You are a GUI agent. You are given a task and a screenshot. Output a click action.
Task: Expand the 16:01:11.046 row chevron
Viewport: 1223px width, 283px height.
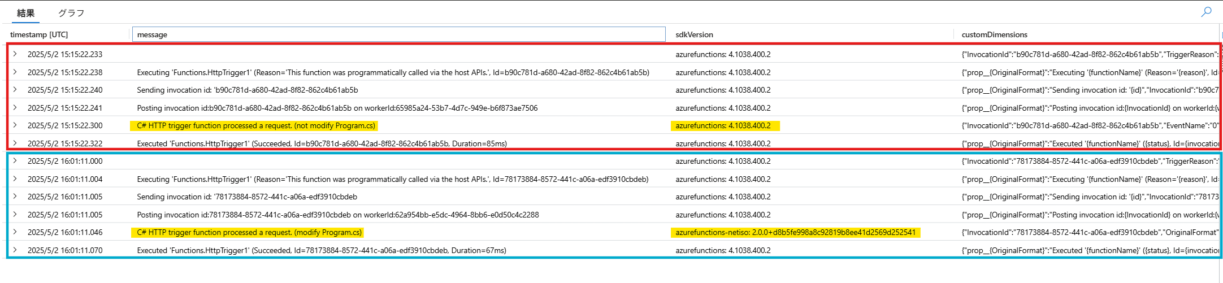(x=15, y=232)
